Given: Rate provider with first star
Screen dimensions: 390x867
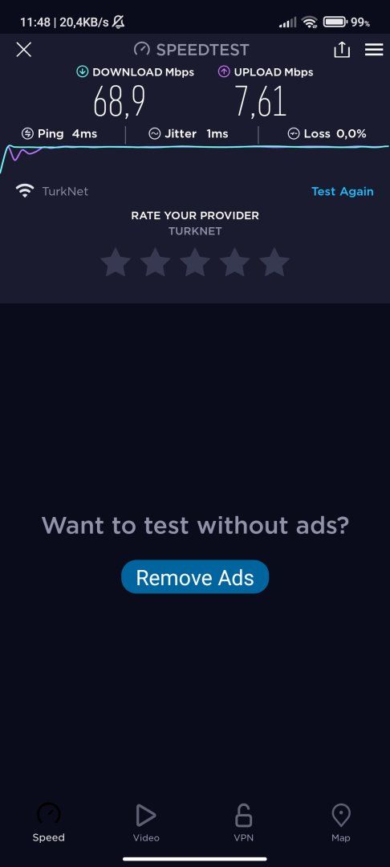Looking at the screenshot, I should point(116,262).
